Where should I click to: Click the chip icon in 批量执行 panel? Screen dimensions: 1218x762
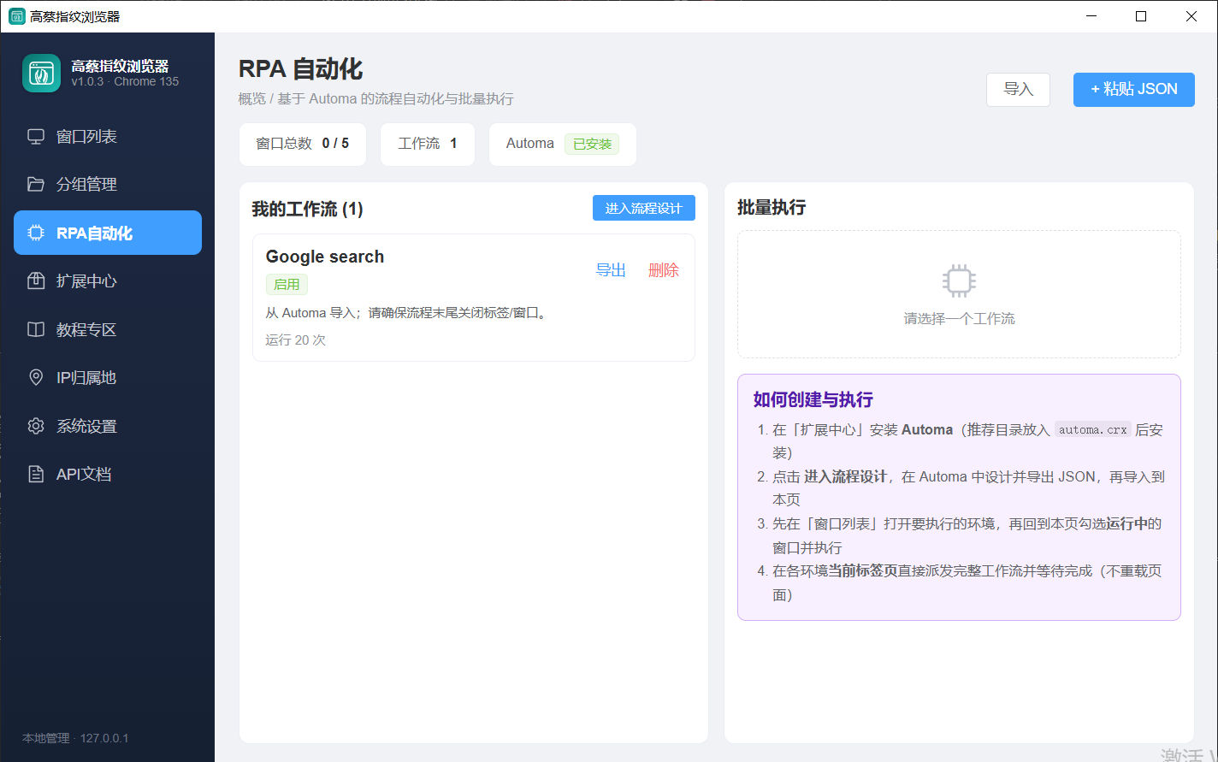[x=959, y=281]
